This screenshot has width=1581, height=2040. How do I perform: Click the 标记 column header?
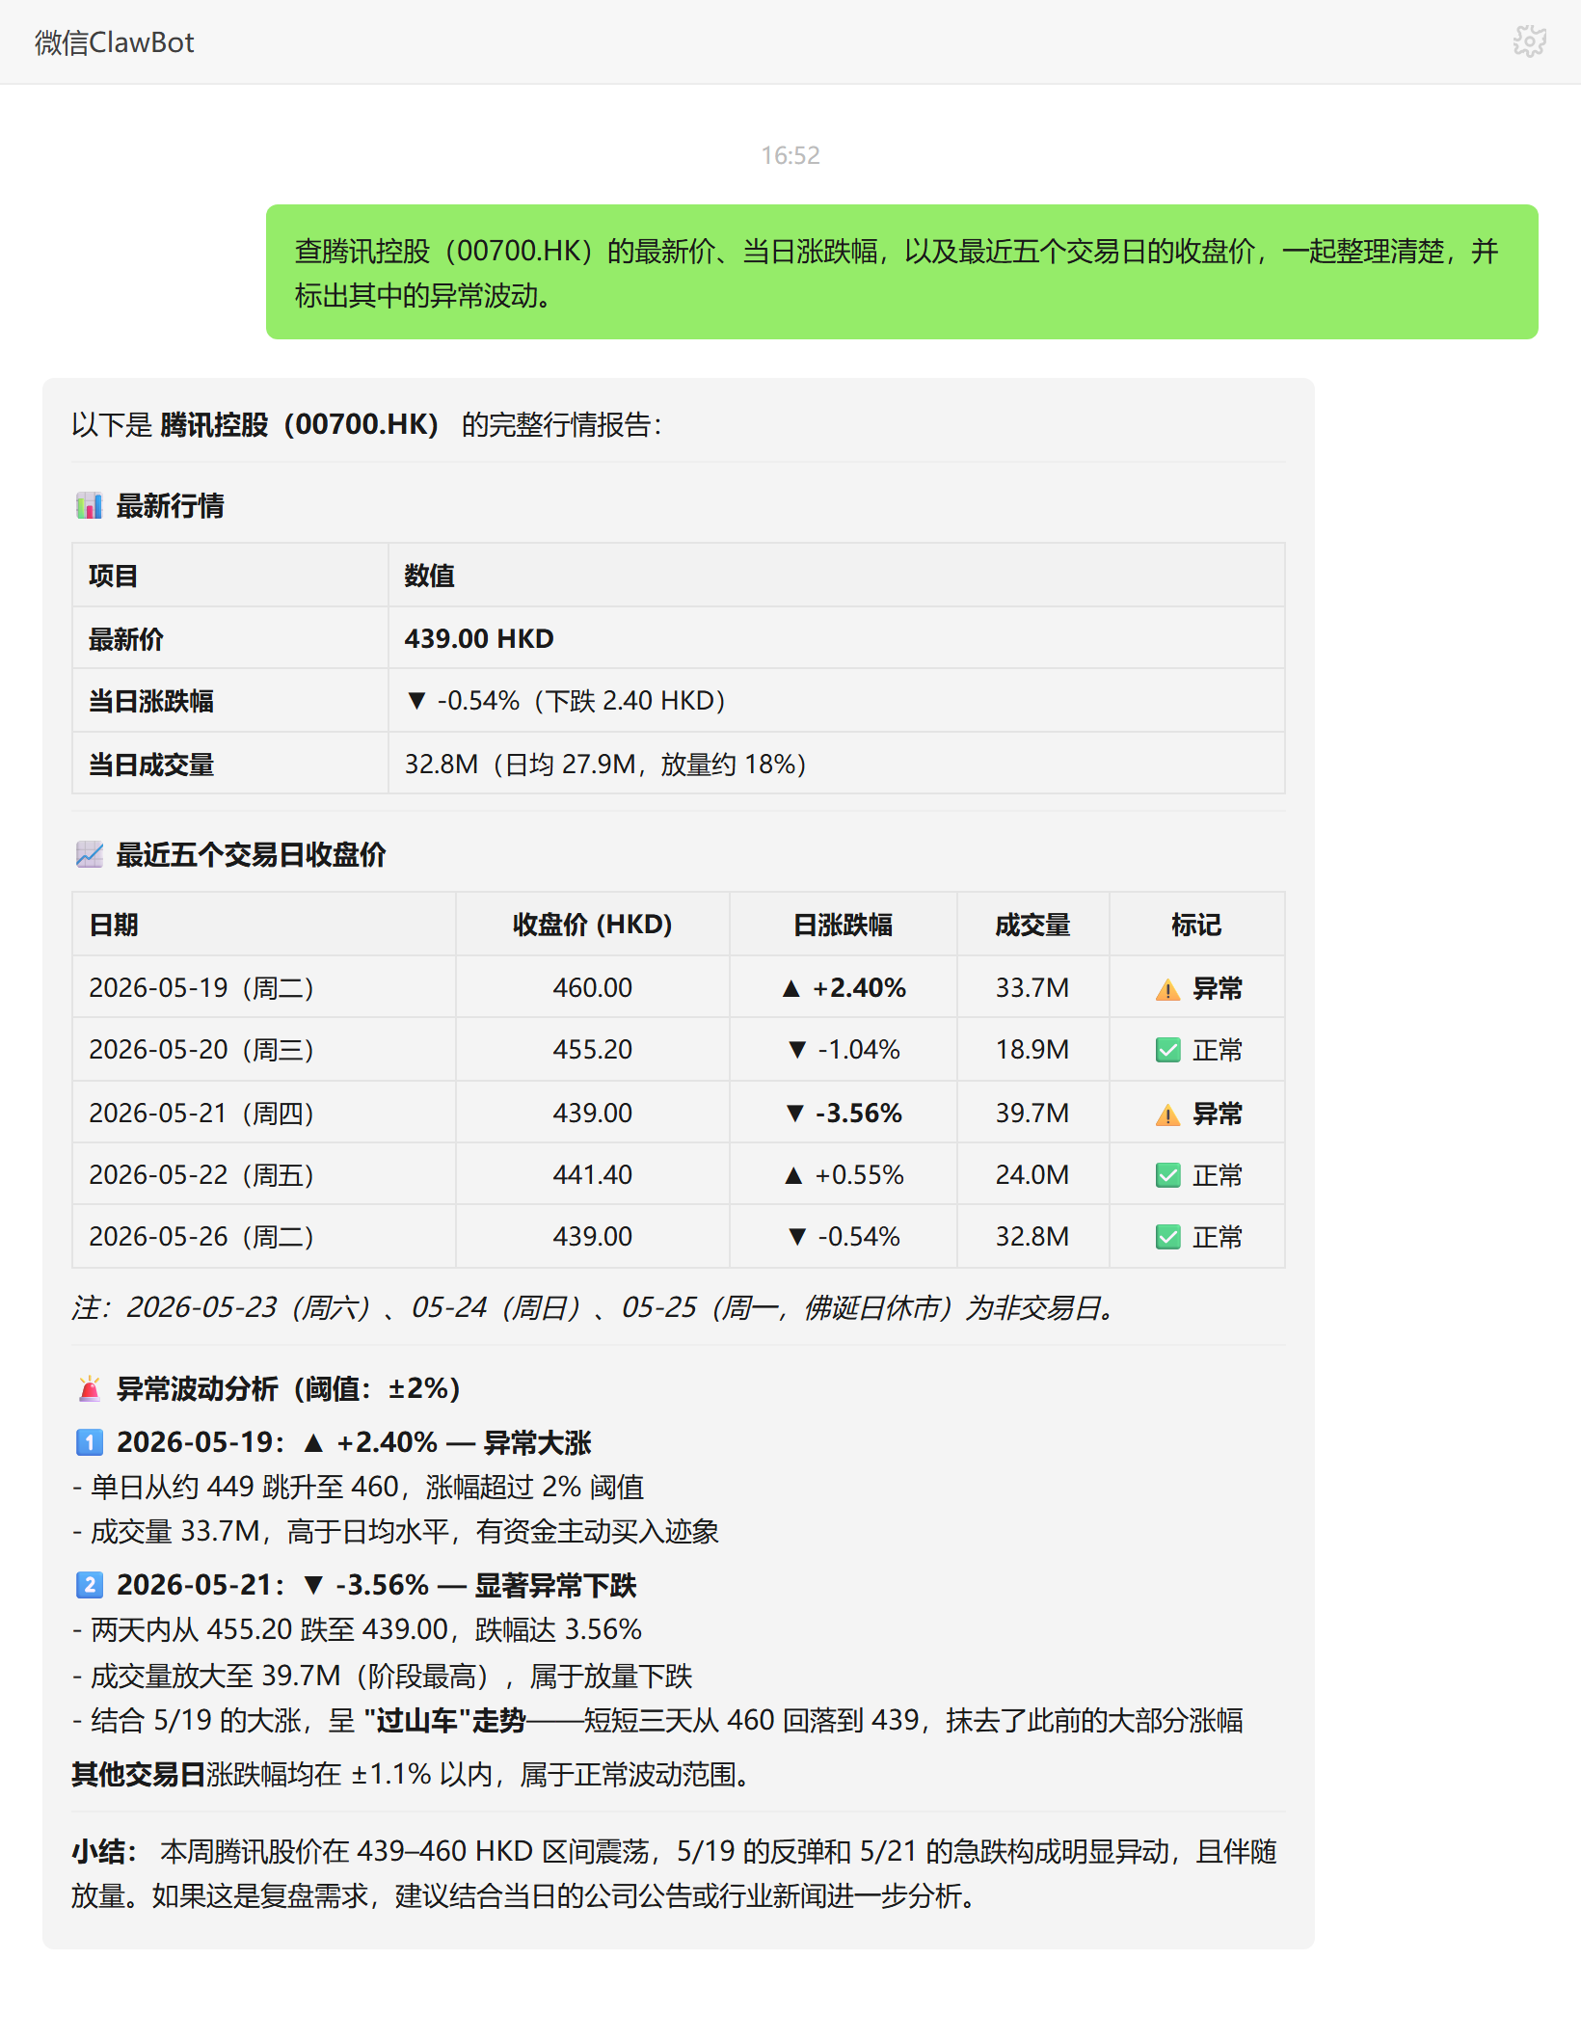1196,925
